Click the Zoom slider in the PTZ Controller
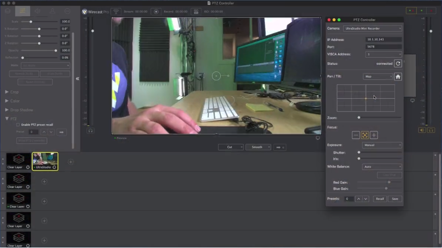 click(x=380, y=118)
